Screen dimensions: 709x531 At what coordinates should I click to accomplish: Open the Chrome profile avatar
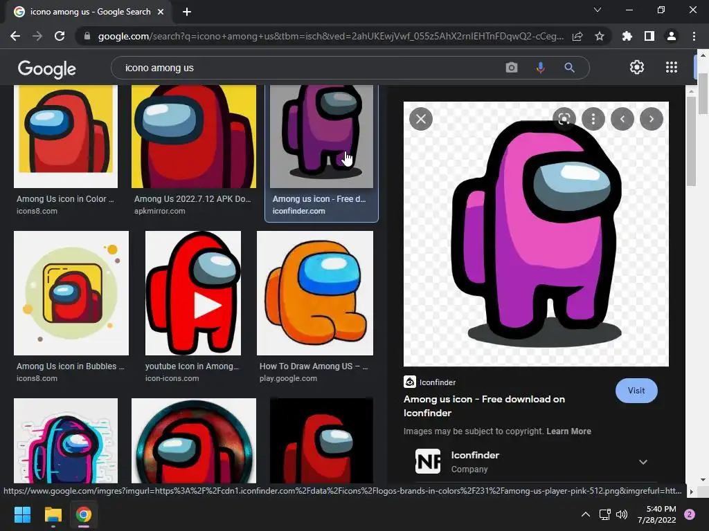coord(672,36)
